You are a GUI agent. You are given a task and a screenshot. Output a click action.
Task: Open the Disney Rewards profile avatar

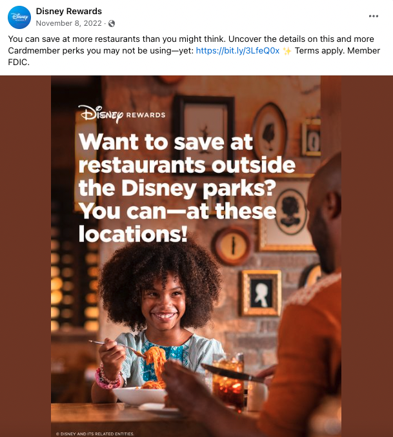click(x=19, y=17)
